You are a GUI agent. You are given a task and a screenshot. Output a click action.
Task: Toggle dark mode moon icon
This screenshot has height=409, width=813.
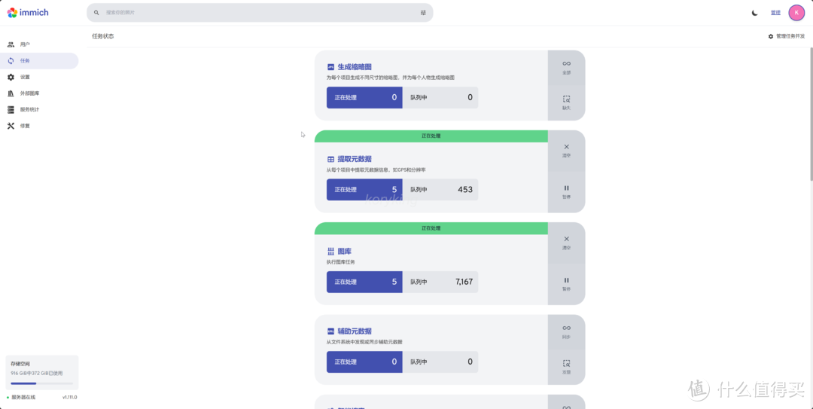(754, 13)
